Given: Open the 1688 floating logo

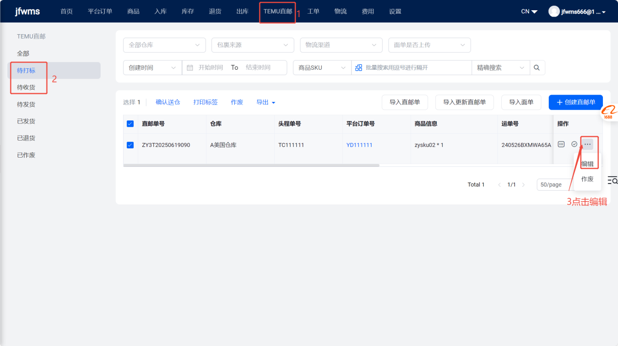Looking at the screenshot, I should (x=609, y=113).
